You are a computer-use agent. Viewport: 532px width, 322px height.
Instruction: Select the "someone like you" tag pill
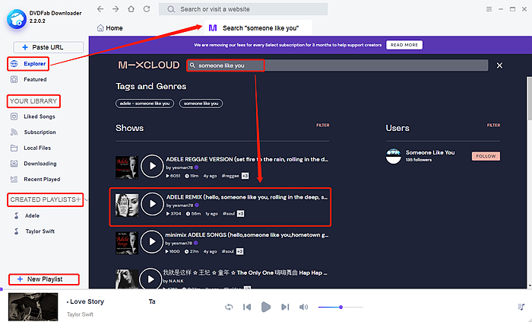(x=201, y=104)
